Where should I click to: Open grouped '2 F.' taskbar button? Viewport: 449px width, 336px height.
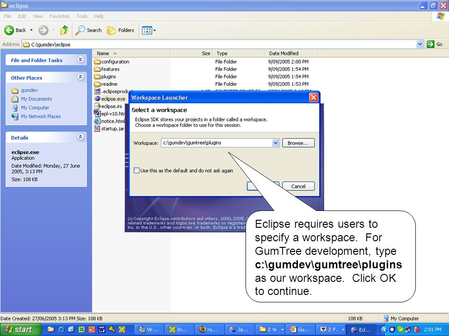coord(331,330)
